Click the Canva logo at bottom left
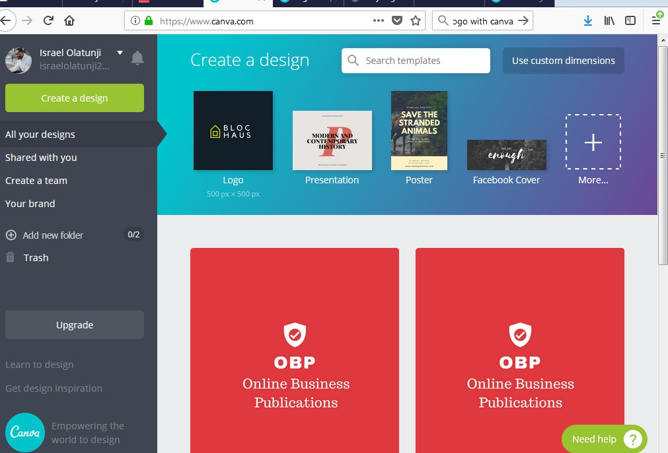The image size is (668, 453). click(x=24, y=432)
